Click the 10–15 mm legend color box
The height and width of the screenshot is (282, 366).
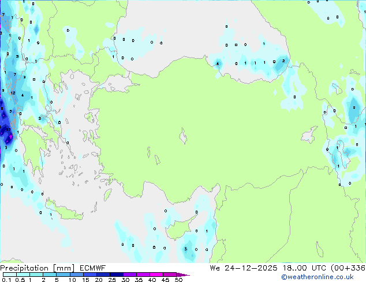pyautogui.click(x=76, y=275)
